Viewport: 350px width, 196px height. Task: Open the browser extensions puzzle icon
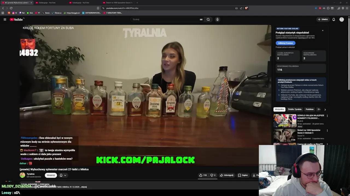point(328,8)
